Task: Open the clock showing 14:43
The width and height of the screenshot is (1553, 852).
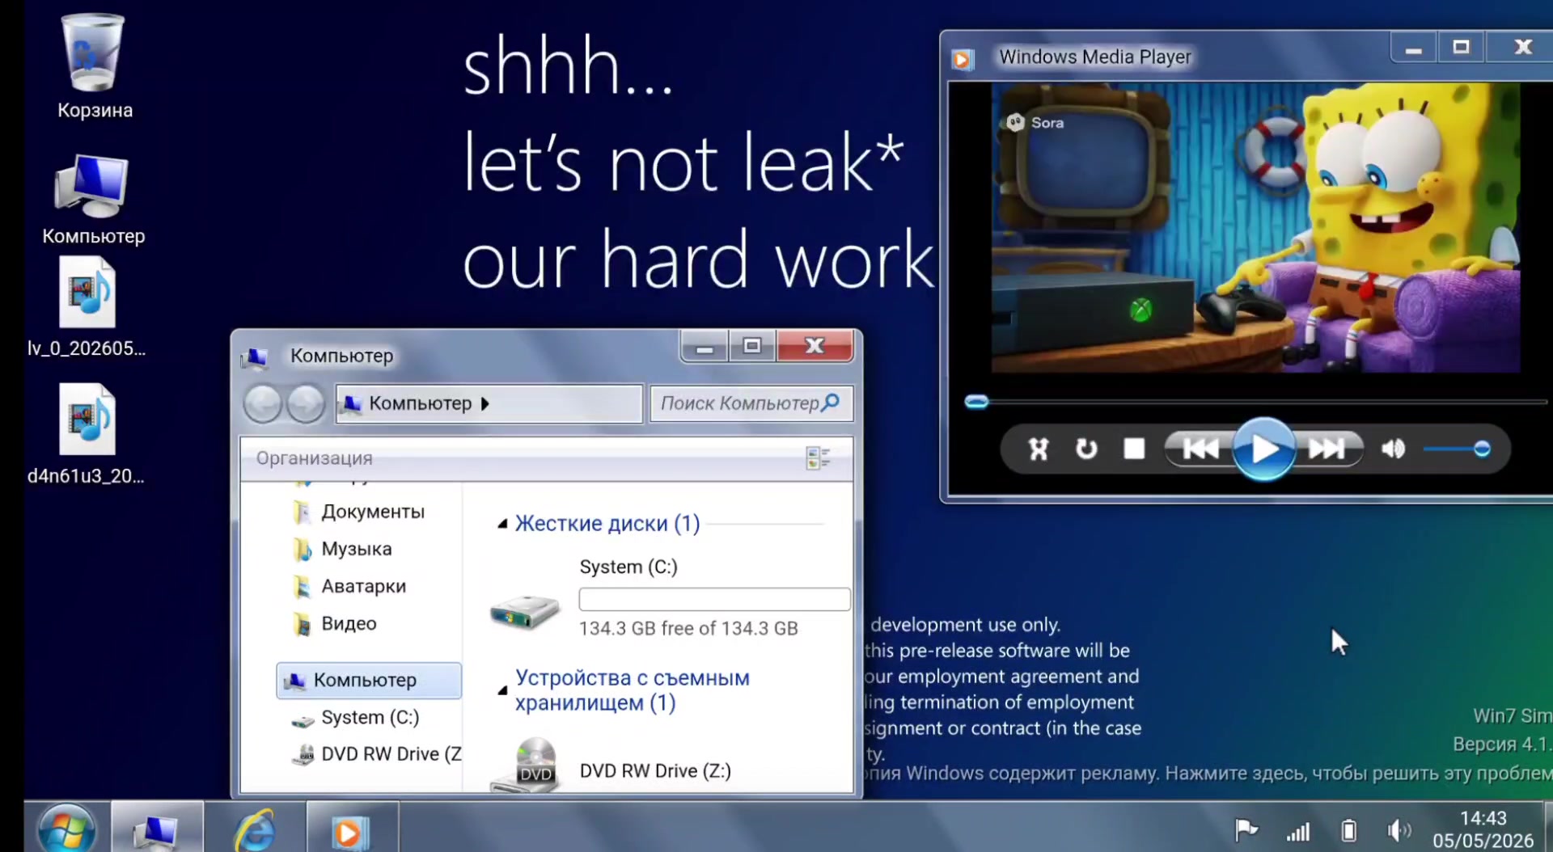Action: tap(1483, 829)
